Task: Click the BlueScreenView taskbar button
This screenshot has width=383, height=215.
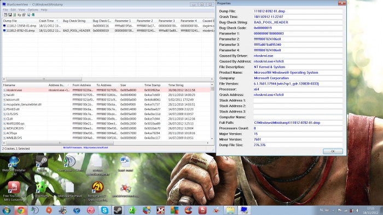Action: (x=244, y=210)
